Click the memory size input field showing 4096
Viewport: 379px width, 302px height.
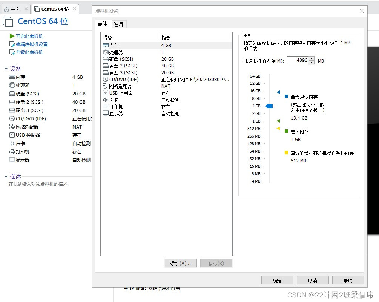coord(298,61)
